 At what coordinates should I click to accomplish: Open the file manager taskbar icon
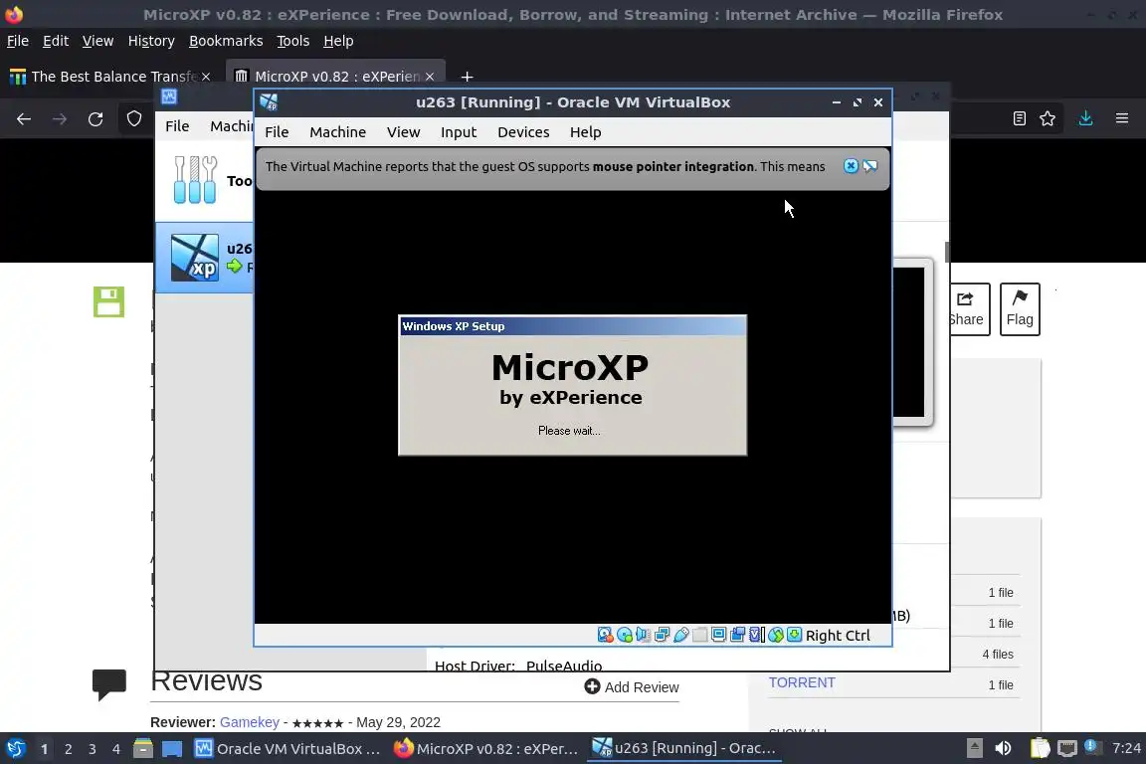pos(143,749)
